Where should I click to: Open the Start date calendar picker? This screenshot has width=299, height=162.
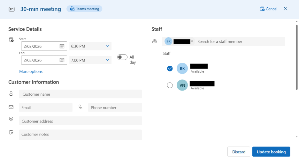(x=62, y=46)
